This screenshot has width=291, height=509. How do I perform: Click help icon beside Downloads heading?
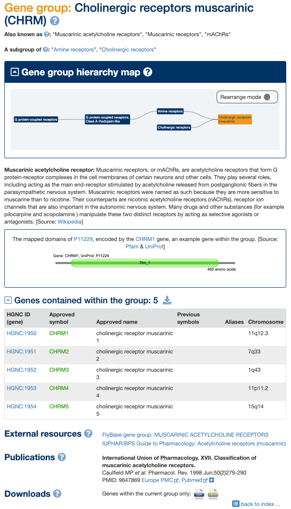coord(57,494)
